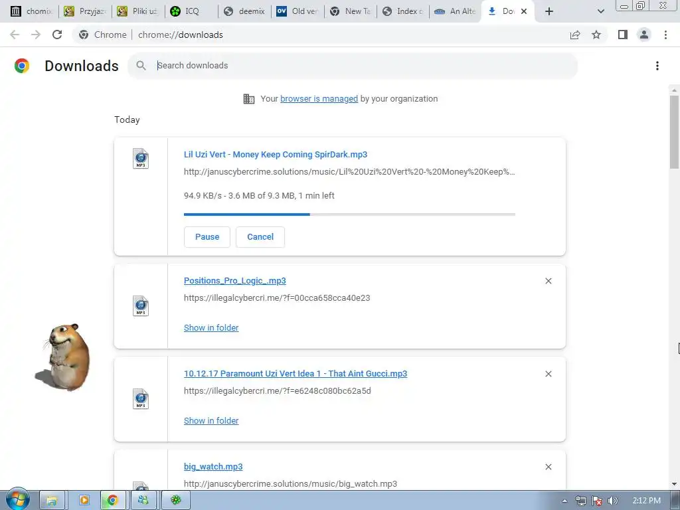Close the Downloads tab
680x510 pixels.
[x=524, y=11]
